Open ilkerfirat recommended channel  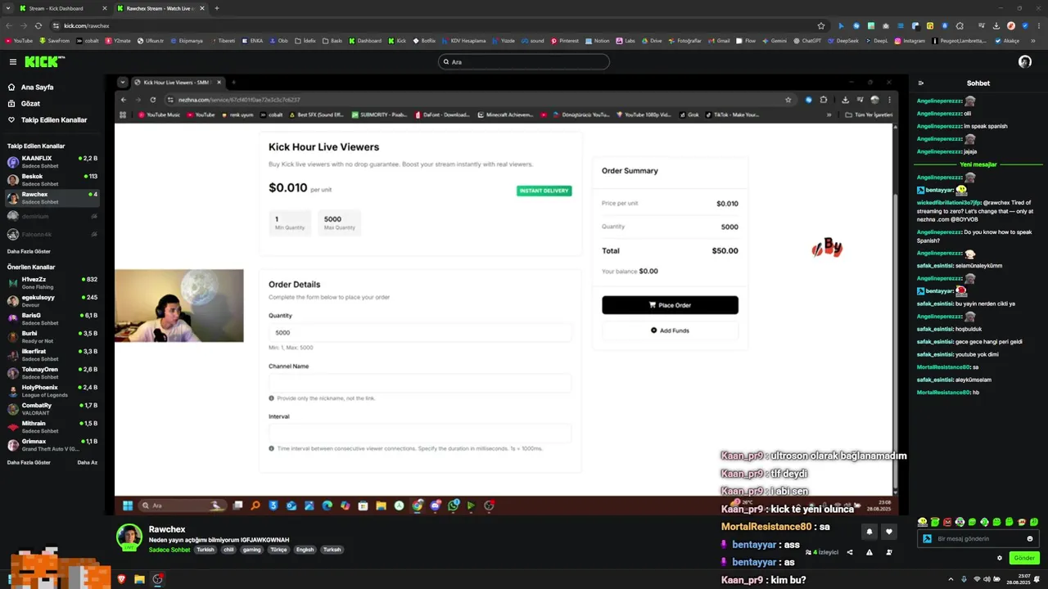[x=52, y=354]
